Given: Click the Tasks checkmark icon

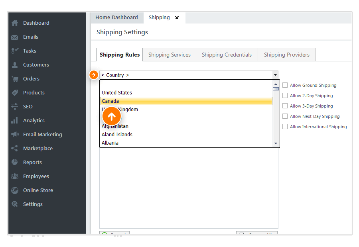Looking at the screenshot, I should tap(15, 51).
